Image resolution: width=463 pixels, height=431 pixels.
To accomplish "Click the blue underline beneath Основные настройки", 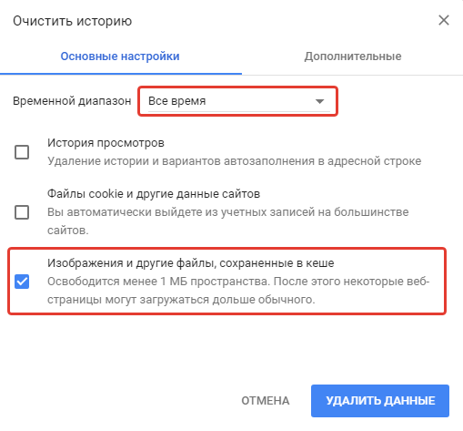I will coord(121,74).
